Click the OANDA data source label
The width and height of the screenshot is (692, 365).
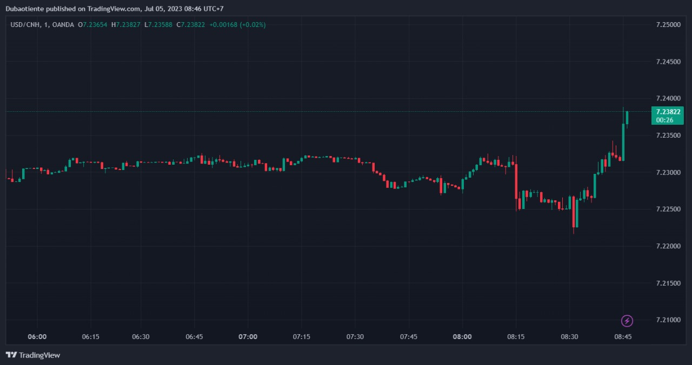tap(64, 25)
